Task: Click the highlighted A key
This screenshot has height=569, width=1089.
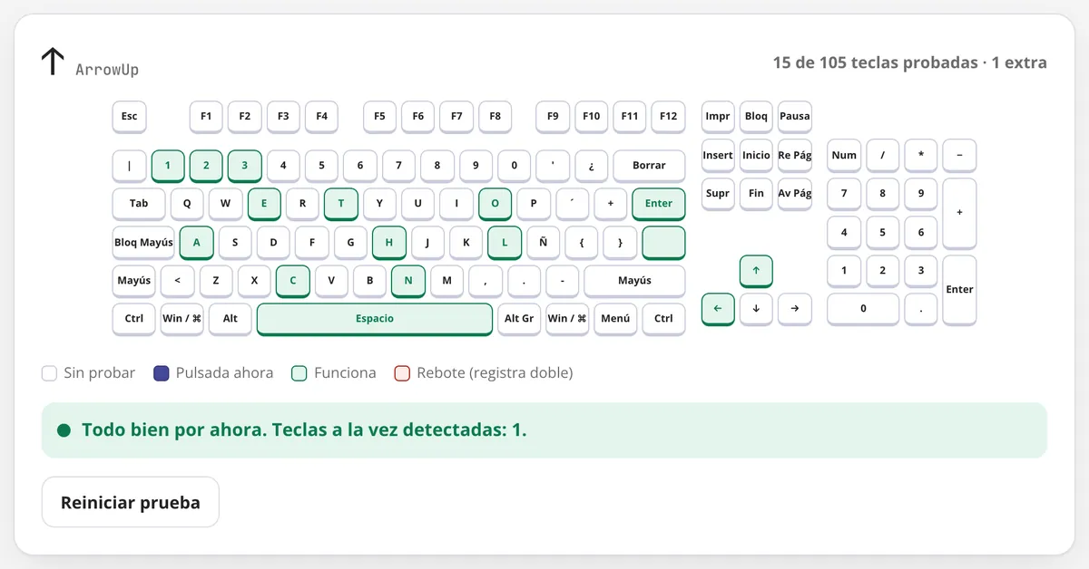Action: coord(196,243)
